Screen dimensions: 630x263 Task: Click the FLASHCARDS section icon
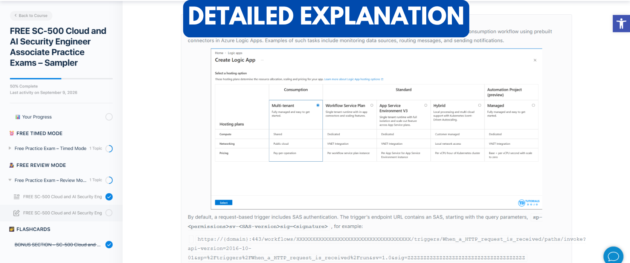tap(12, 229)
